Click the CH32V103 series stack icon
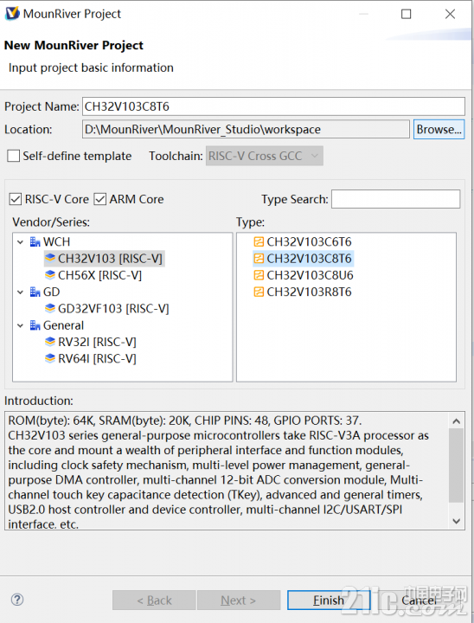 click(x=50, y=258)
